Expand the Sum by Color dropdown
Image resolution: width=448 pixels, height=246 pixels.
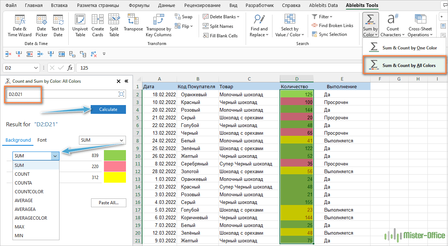tap(370, 32)
